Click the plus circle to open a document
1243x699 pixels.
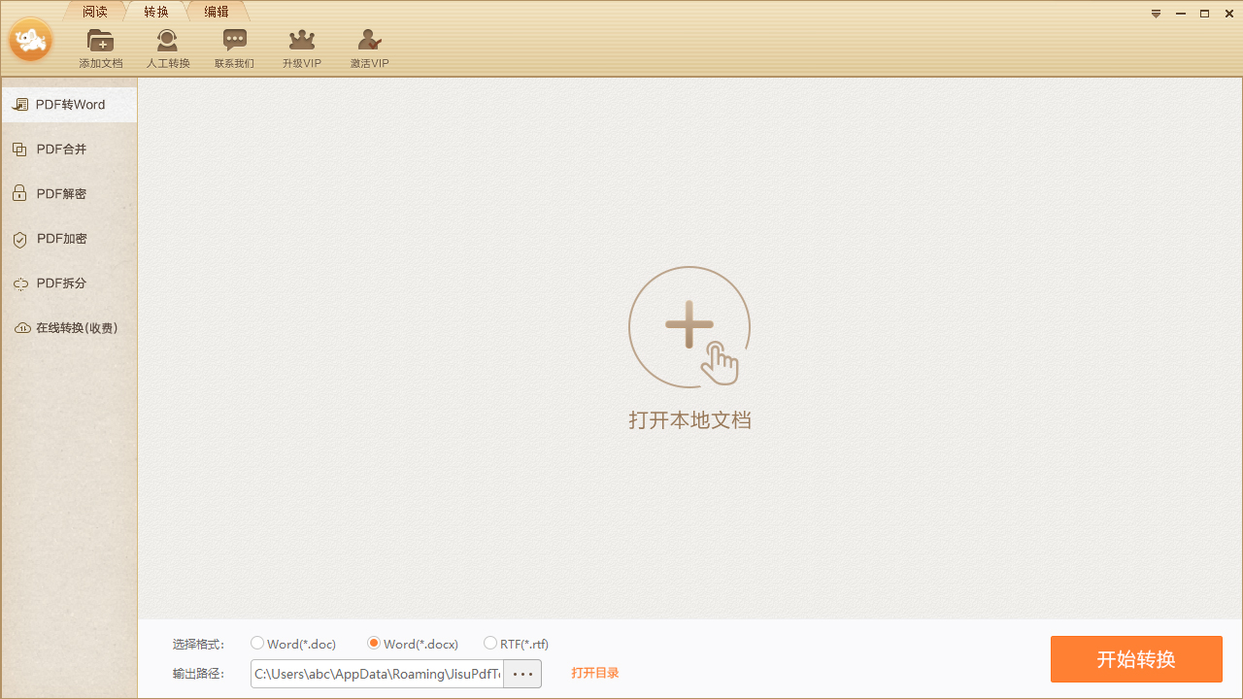point(689,327)
